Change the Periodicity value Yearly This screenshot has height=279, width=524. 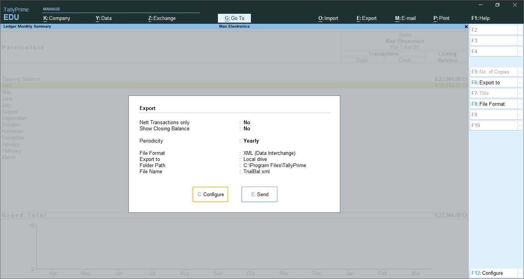[251, 141]
